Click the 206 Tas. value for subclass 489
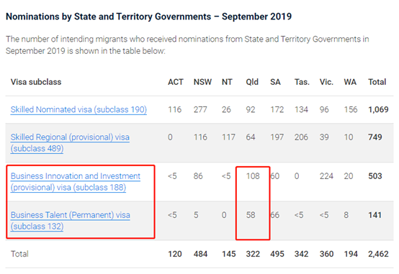 (x=301, y=137)
